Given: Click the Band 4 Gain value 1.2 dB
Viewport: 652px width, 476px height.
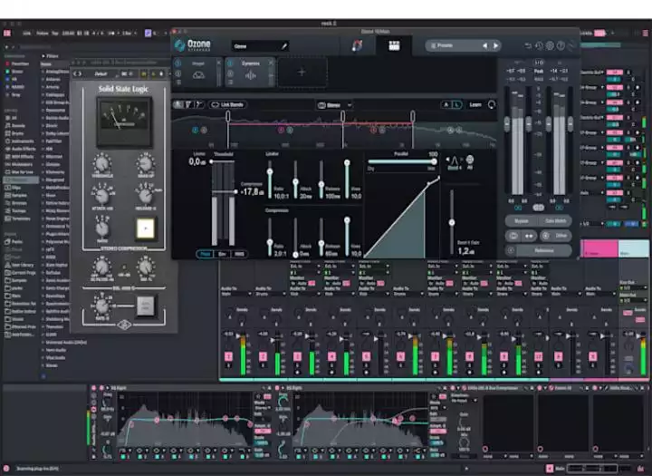Looking at the screenshot, I should click(x=465, y=251).
